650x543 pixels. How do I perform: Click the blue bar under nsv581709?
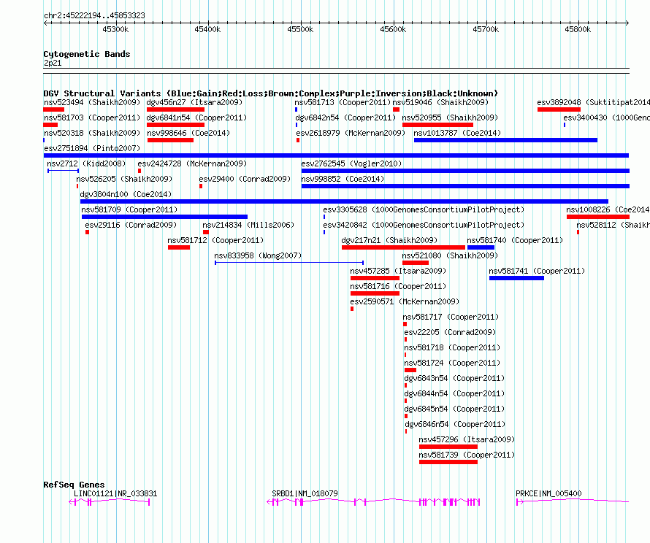point(164,217)
